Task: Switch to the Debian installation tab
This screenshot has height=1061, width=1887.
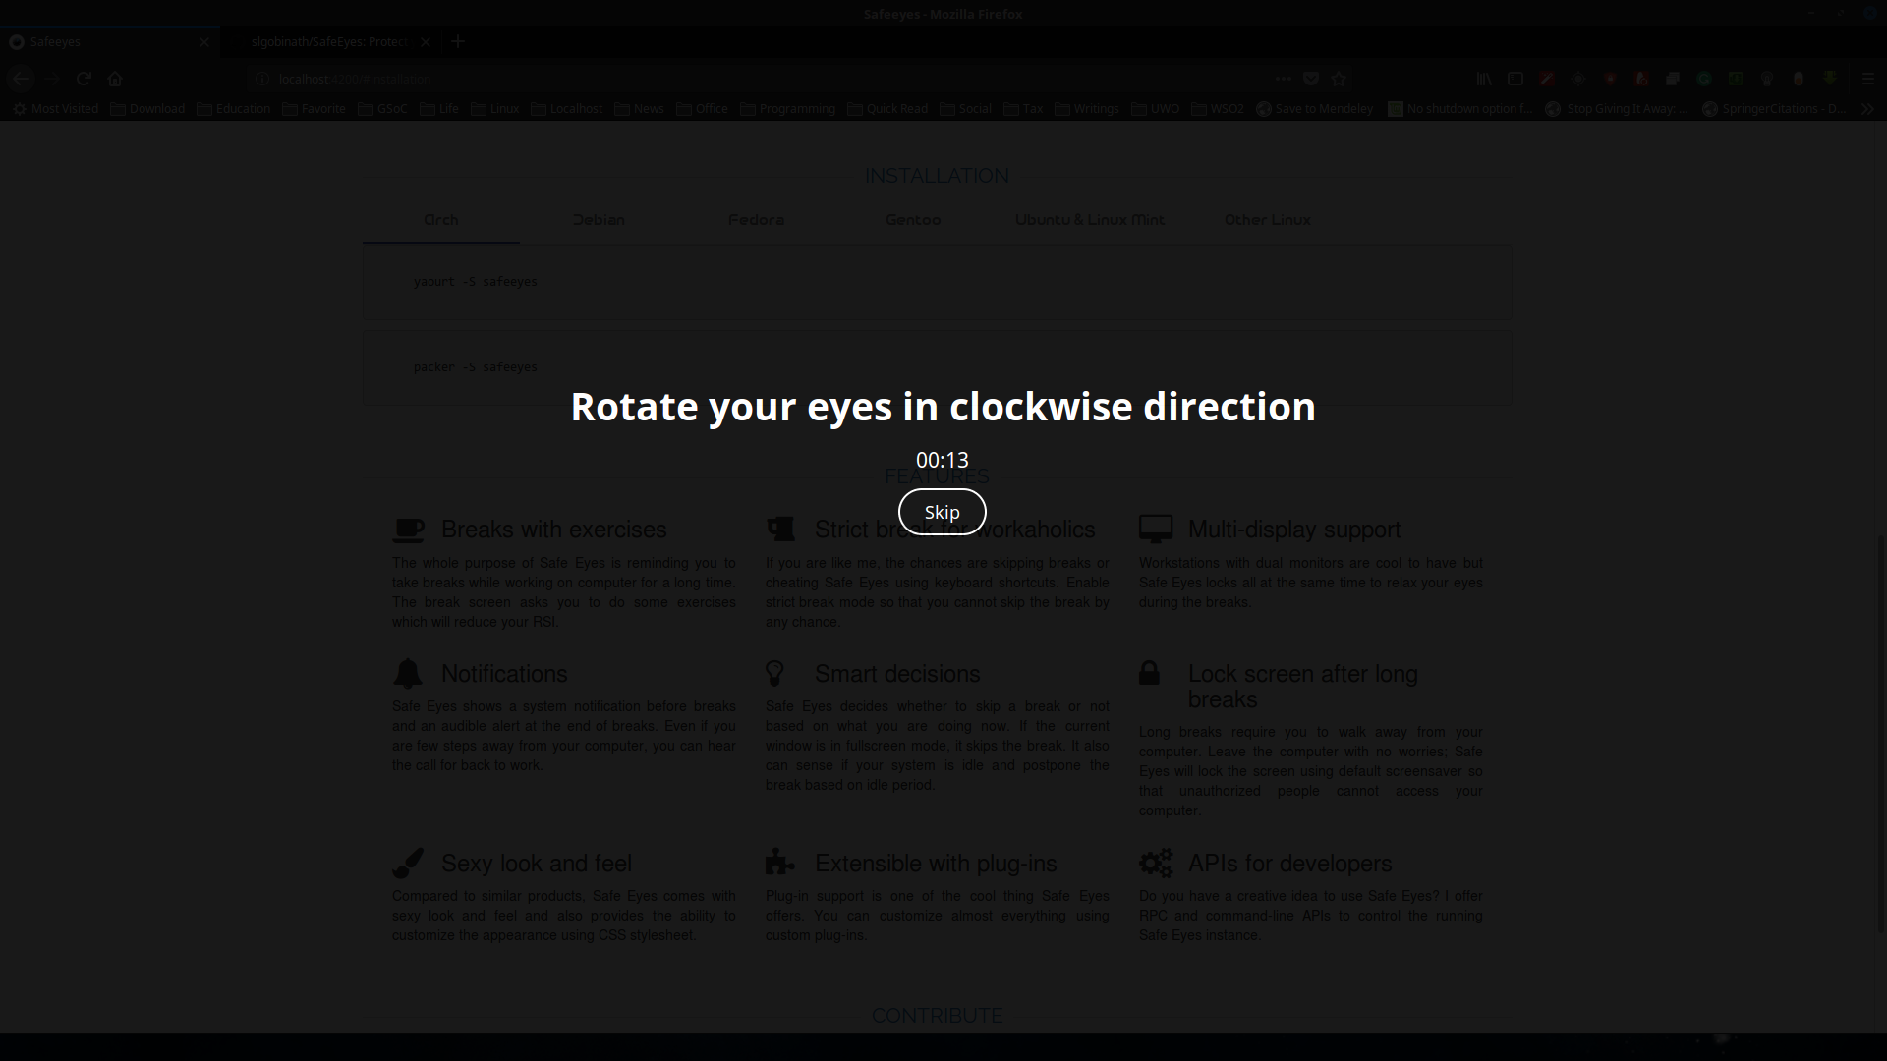Action: [x=599, y=220]
